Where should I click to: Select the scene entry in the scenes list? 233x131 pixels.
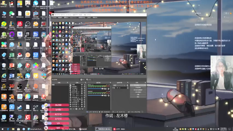point(60,85)
